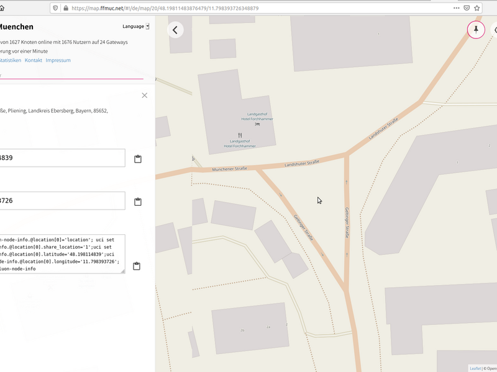Image resolution: width=497 pixels, height=372 pixels.
Task: Open the Kontakt link
Action: tap(34, 60)
